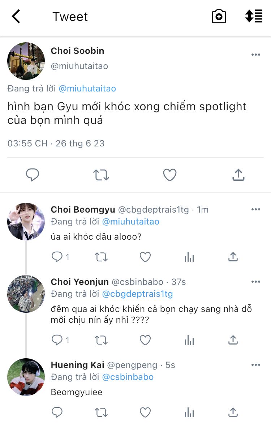This screenshot has width=271, height=423.
Task: Reply to Huening Kai's tweet
Action: [x=57, y=412]
